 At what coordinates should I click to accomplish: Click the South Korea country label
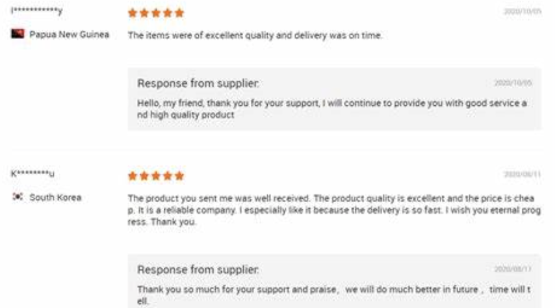[x=56, y=197]
